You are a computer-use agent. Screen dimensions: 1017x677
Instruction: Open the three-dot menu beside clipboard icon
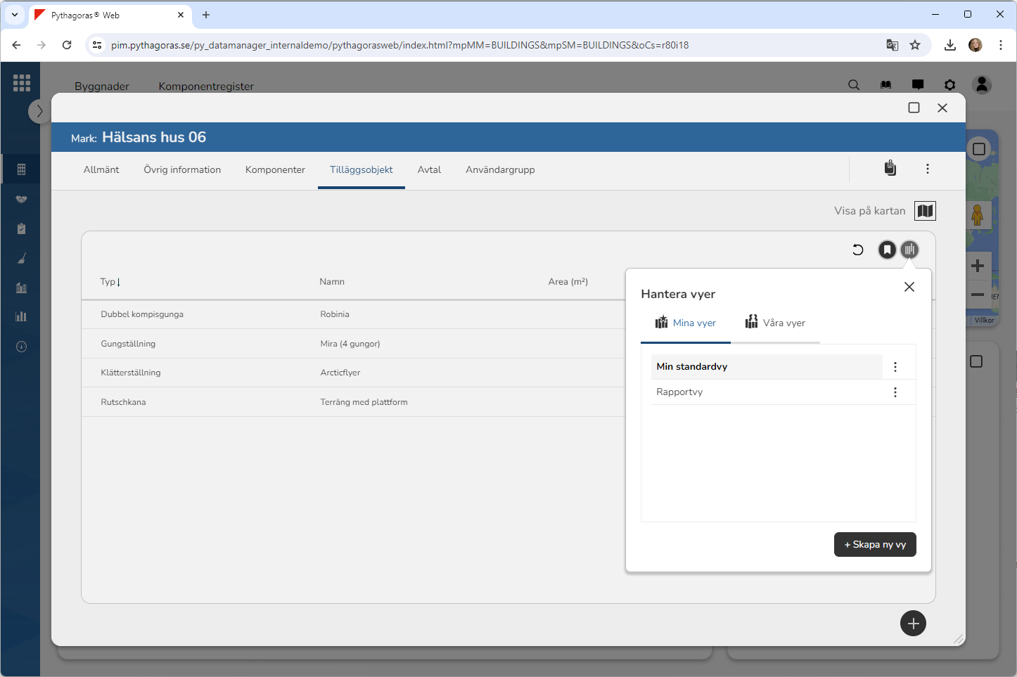click(x=927, y=169)
